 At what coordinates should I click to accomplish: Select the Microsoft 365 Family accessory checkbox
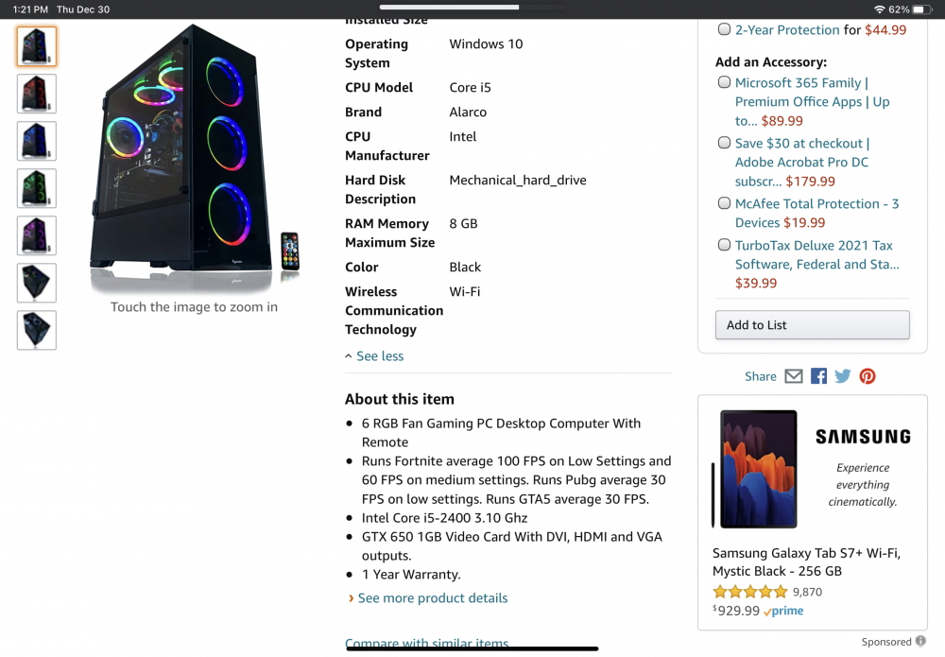click(x=724, y=82)
